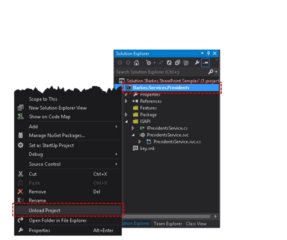287x240 pixels.
Task: Switch to Class View tab
Action: (x=196, y=224)
